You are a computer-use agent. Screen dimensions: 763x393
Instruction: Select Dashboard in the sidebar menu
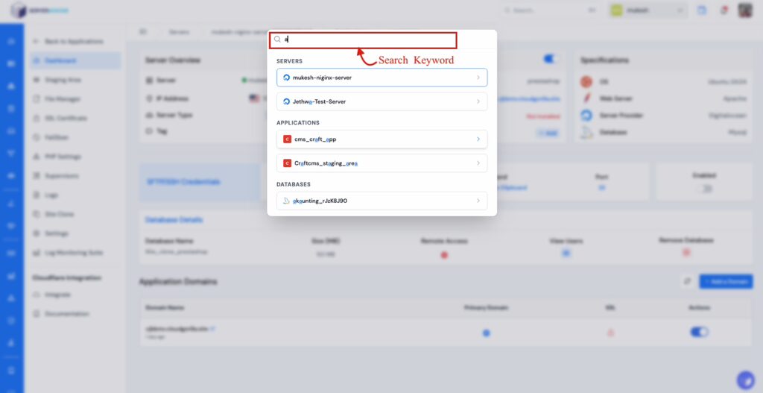pos(75,60)
